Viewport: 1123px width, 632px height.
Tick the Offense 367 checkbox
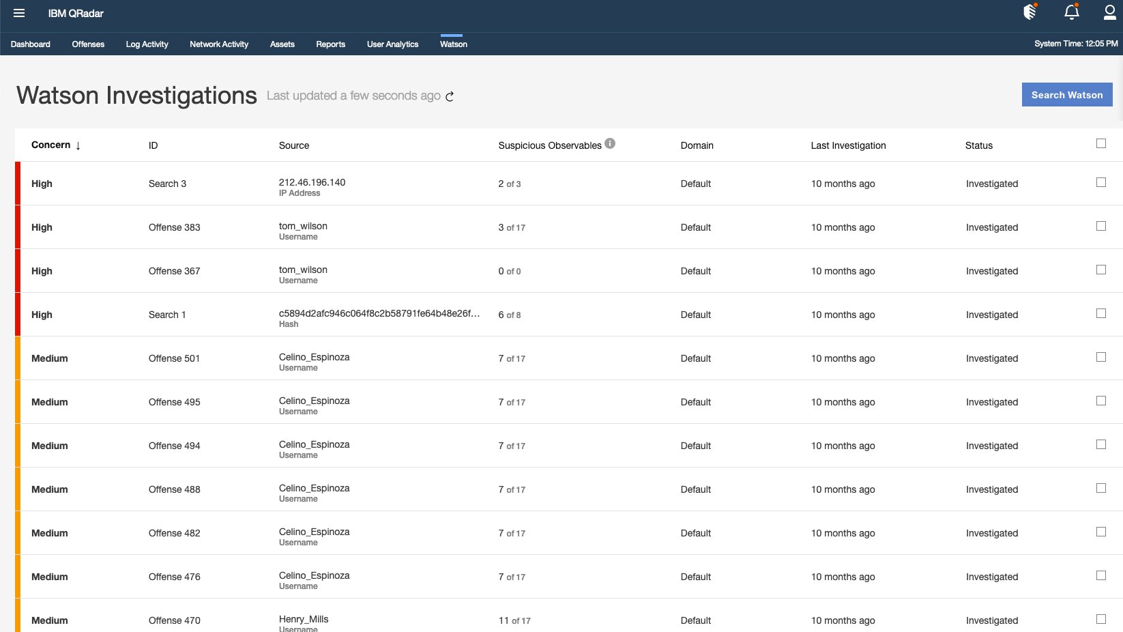click(x=1101, y=270)
